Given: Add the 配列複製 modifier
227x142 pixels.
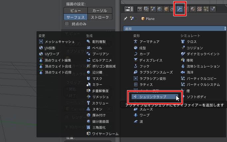Looking at the screenshot, I should 96,42.
